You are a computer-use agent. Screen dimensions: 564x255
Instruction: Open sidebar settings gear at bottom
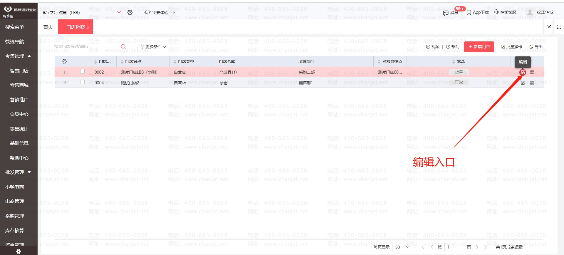coord(19,251)
